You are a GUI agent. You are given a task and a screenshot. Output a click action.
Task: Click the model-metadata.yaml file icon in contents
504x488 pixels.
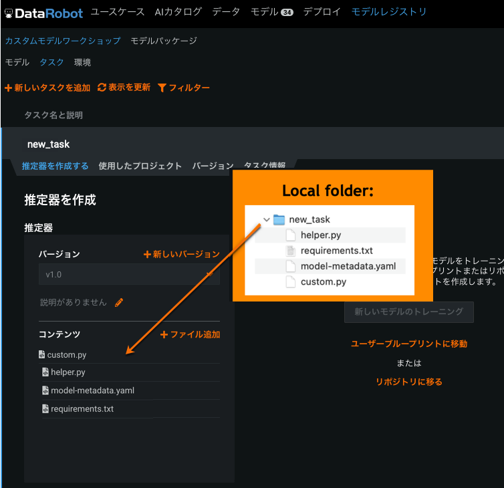(45, 390)
